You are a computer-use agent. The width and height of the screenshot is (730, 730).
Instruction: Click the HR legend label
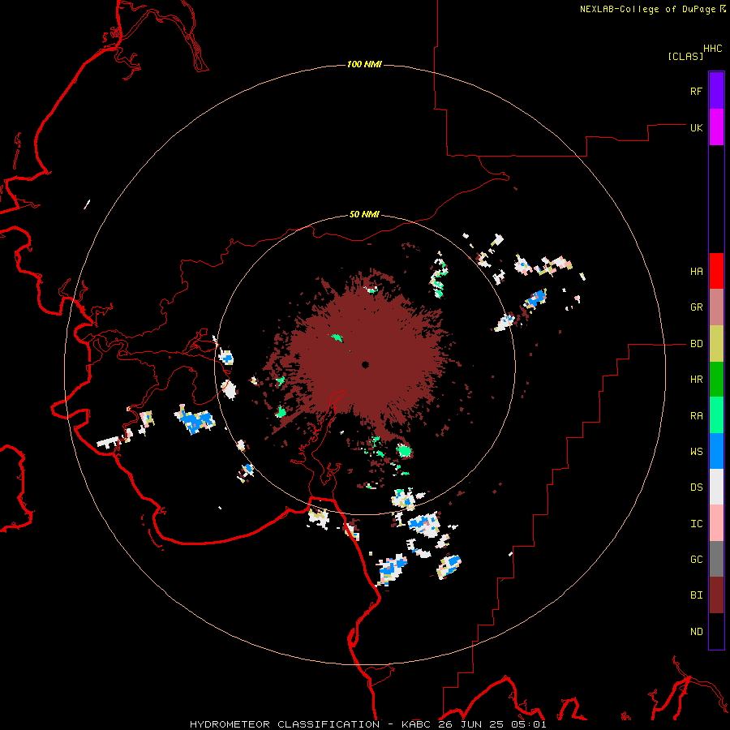[x=696, y=380]
